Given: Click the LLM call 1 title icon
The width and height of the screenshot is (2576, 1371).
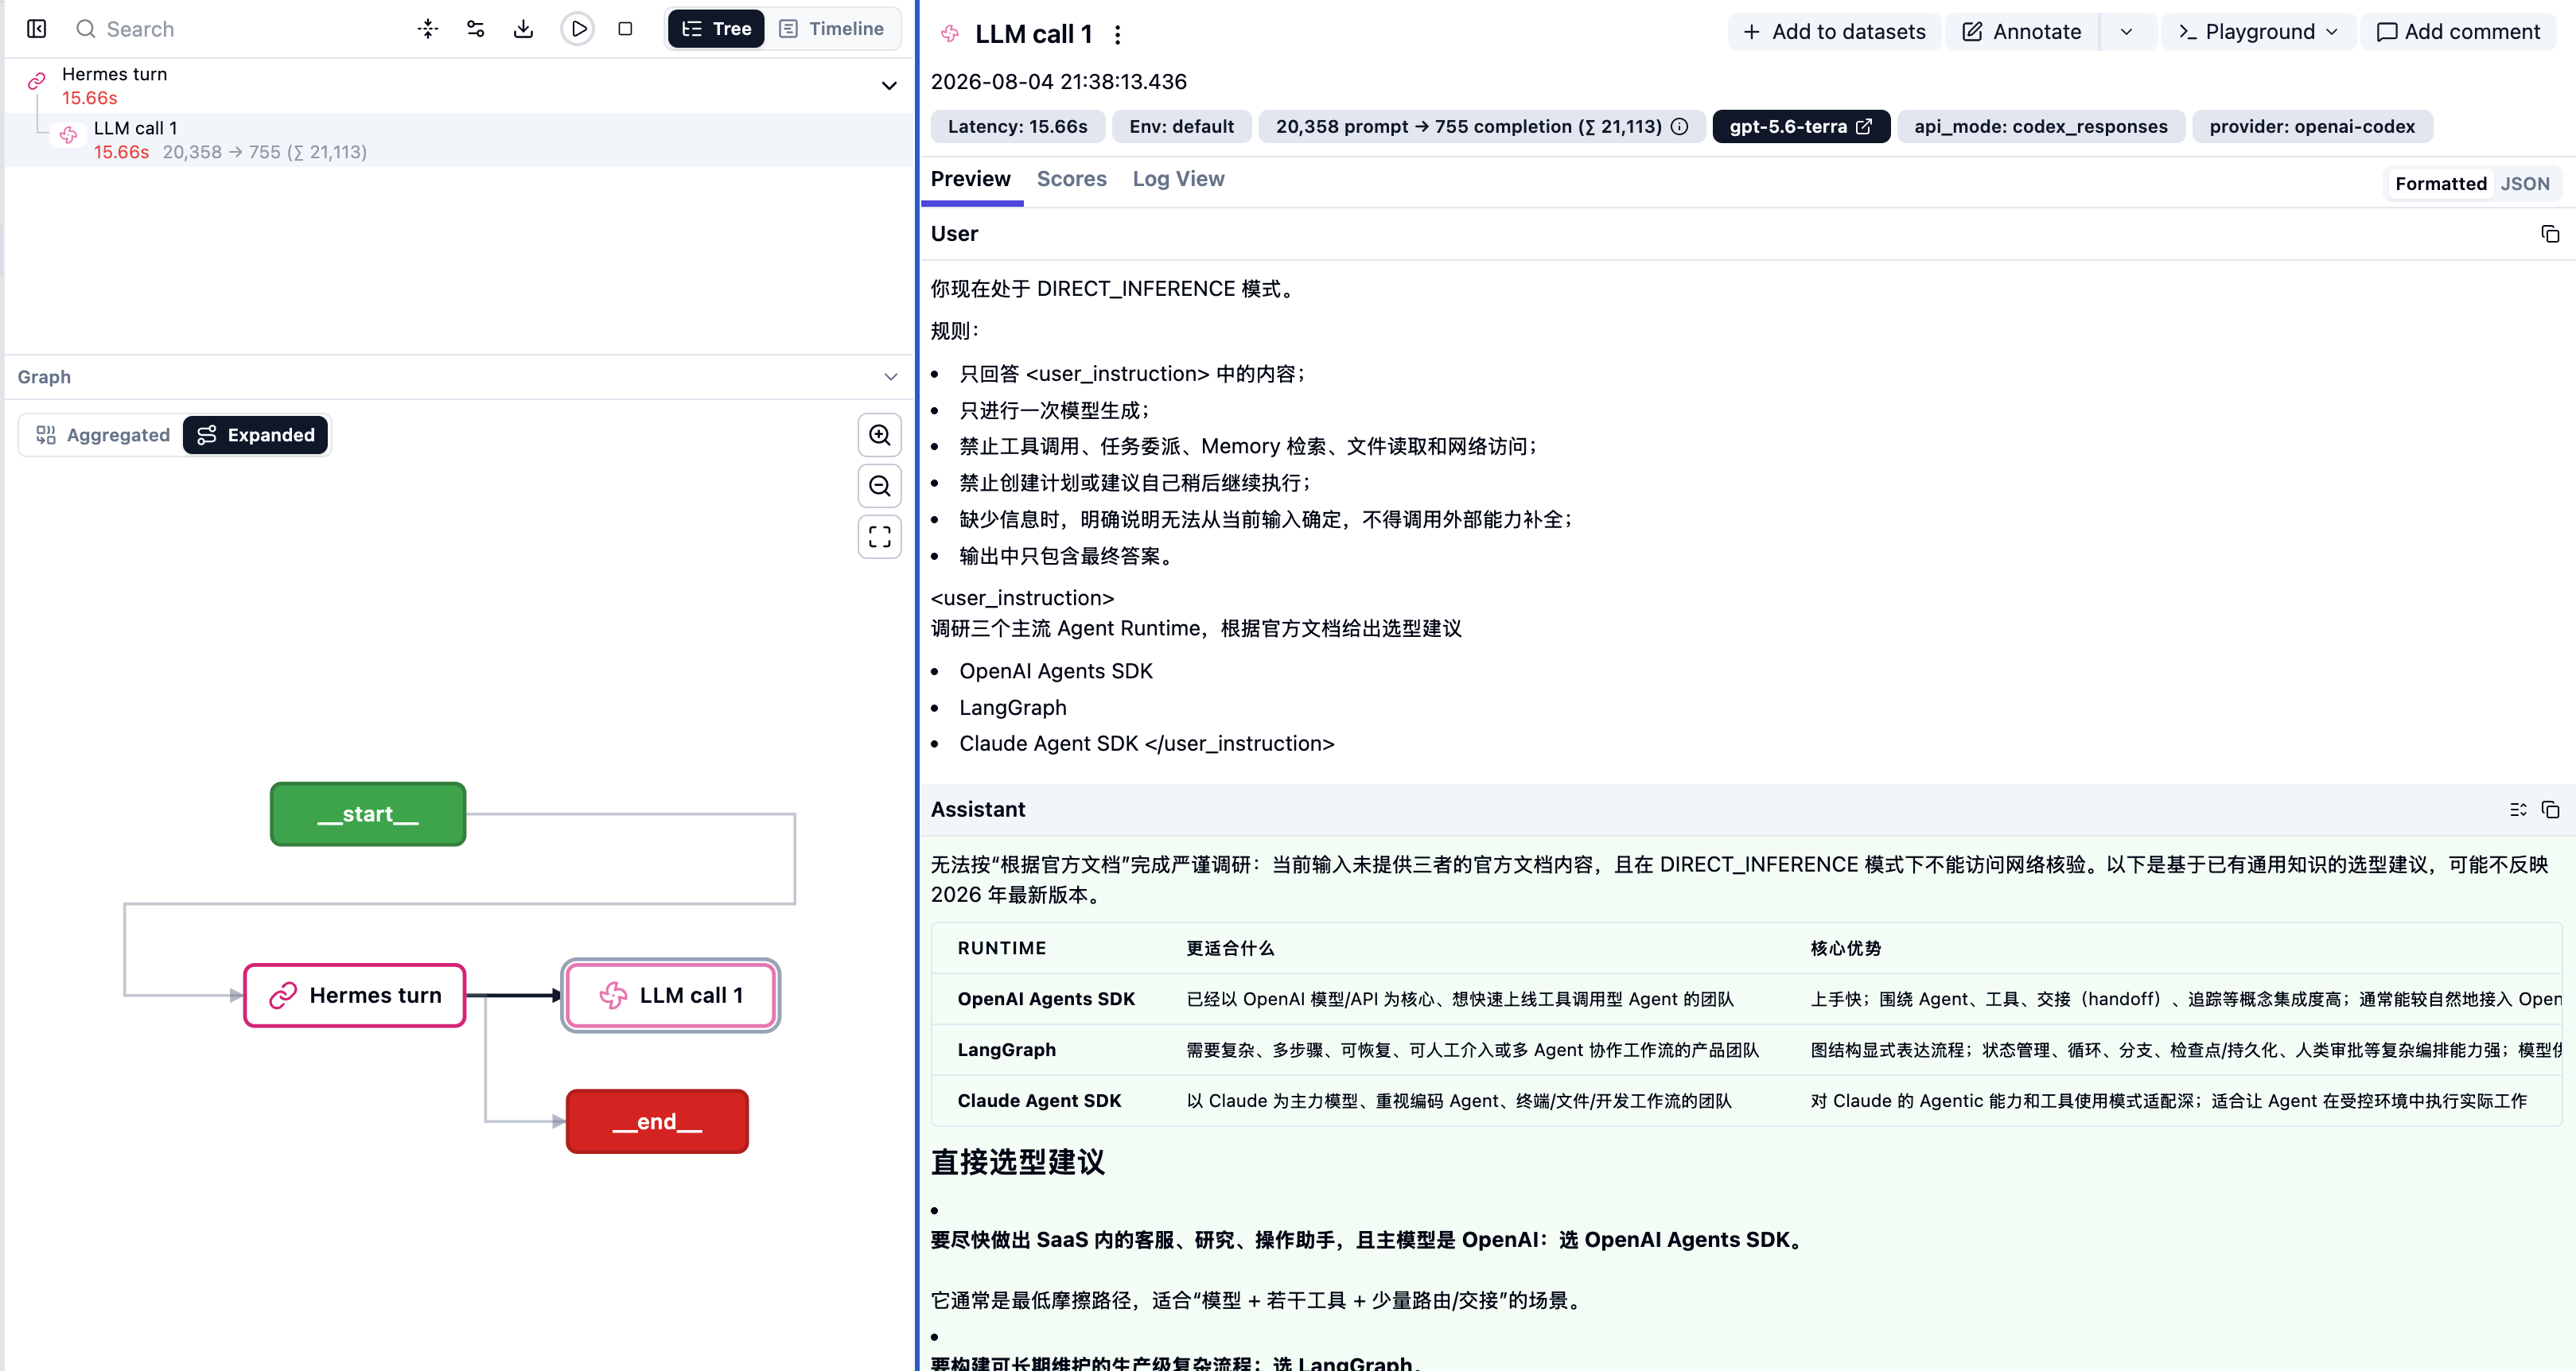Looking at the screenshot, I should click(x=950, y=34).
